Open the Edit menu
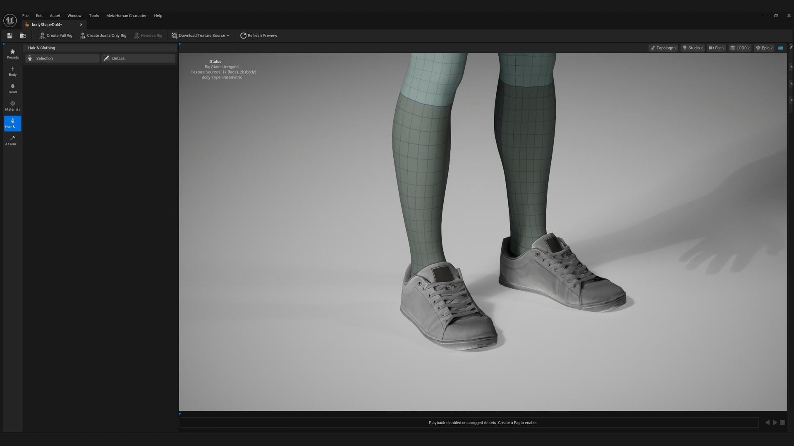 click(39, 16)
